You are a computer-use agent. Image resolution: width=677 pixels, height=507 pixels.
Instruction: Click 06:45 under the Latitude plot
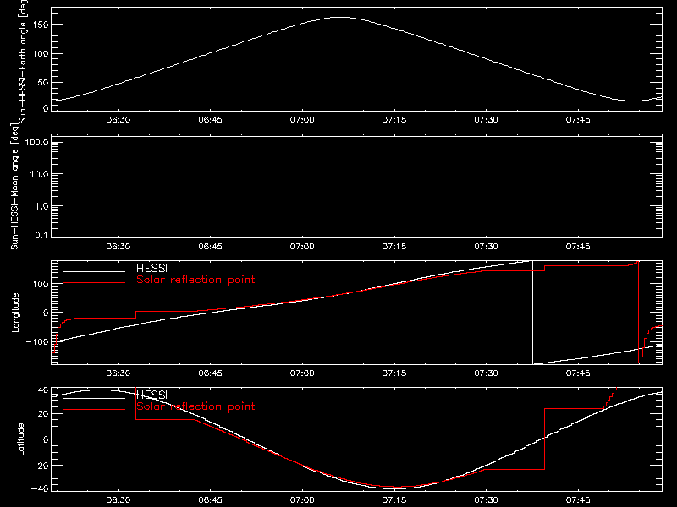pyautogui.click(x=210, y=500)
